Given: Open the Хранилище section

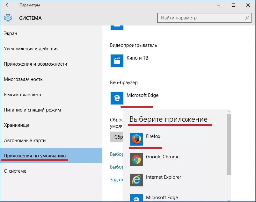Looking at the screenshot, I should (51, 125).
